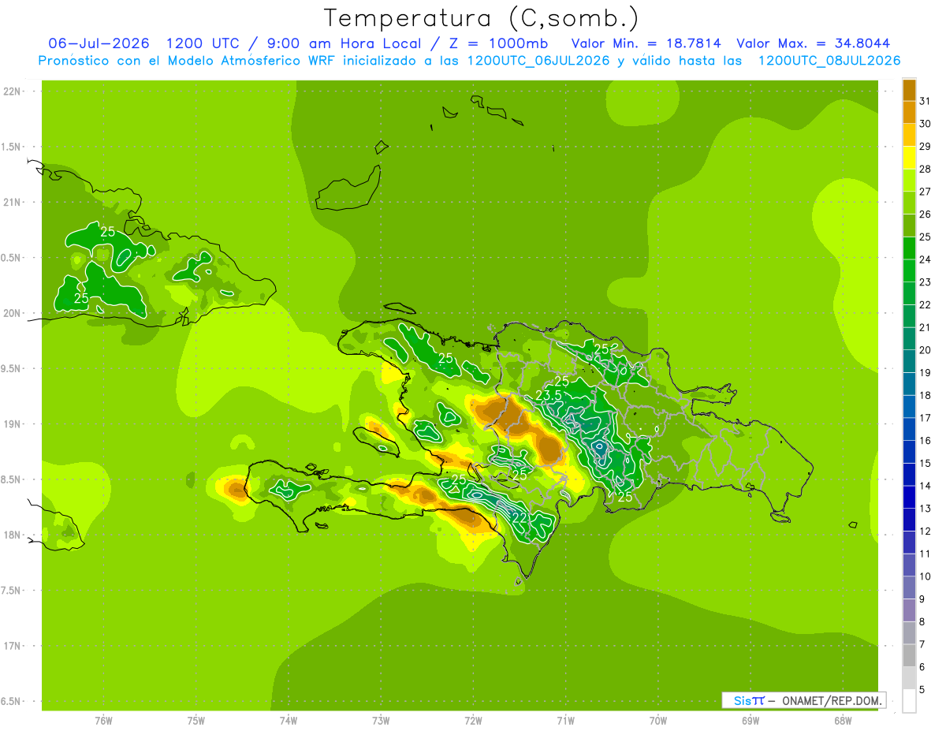The height and width of the screenshot is (731, 946).
Task: Click the colorbar swatch between 24 and 25
Action: pyautogui.click(x=909, y=248)
